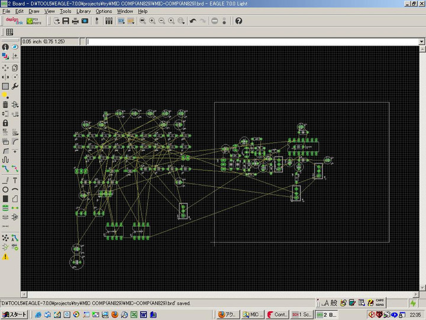Click the Zoom in magnifier icon
The image size is (426, 320).
point(152,21)
